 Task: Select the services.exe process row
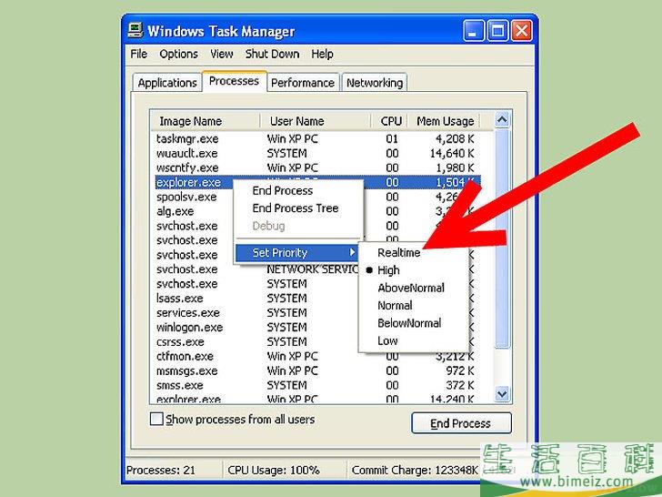click(x=317, y=313)
